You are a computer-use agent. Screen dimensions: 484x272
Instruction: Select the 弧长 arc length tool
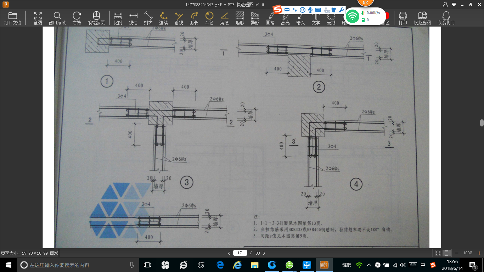click(194, 18)
